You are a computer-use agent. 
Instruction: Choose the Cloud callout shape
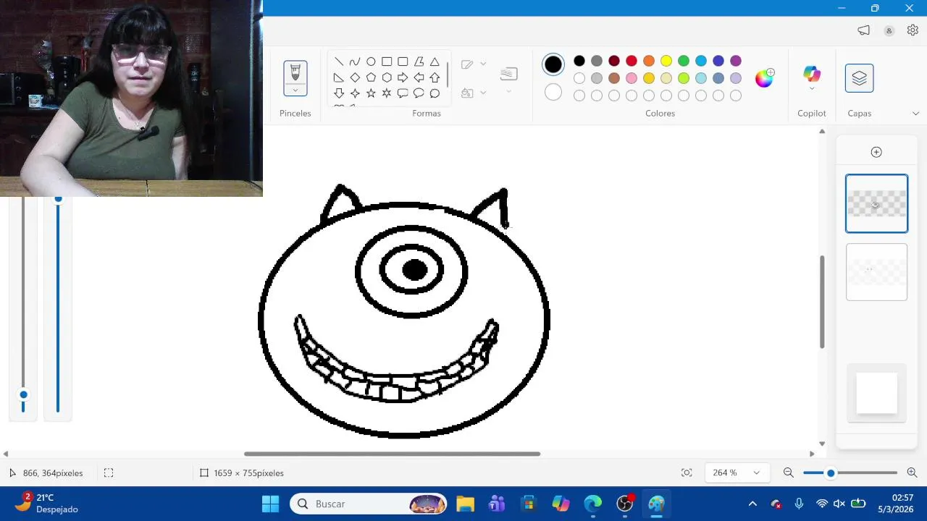click(x=435, y=93)
